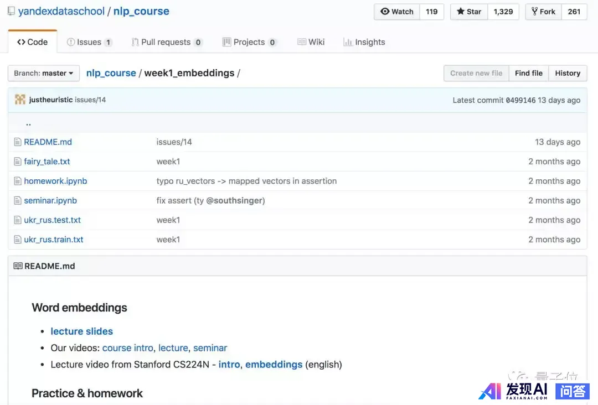Click the file icon next to README.md row

(18, 142)
